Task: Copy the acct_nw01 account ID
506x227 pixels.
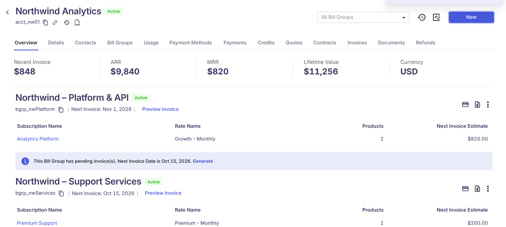Action: pyautogui.click(x=46, y=22)
